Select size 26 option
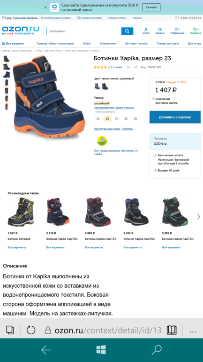Viewport: 203px width, 362px height. [135, 118]
